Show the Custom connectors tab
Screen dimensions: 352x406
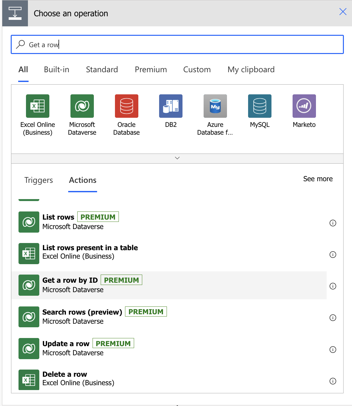197,69
